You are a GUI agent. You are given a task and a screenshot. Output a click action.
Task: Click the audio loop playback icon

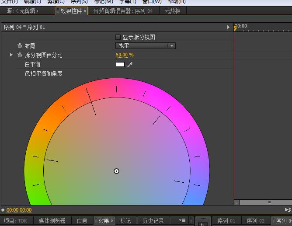(x=288, y=210)
